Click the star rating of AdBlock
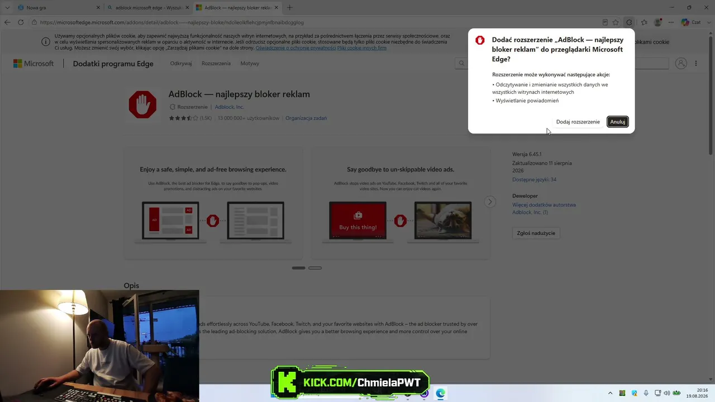Screen dimensions: 715x402 pyautogui.click(x=184, y=118)
